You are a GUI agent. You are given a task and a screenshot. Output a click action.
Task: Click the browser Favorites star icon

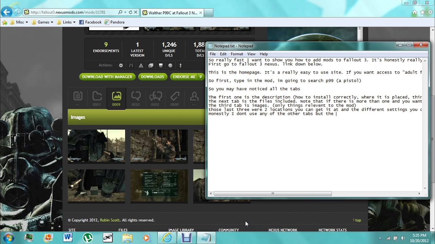pos(422,13)
